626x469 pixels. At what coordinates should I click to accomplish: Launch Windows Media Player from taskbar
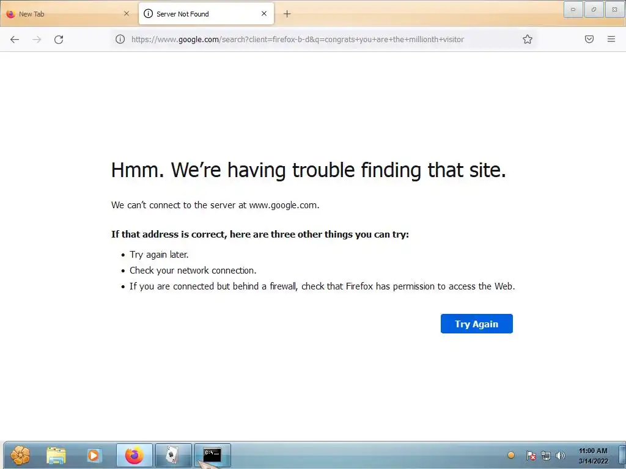click(x=94, y=455)
